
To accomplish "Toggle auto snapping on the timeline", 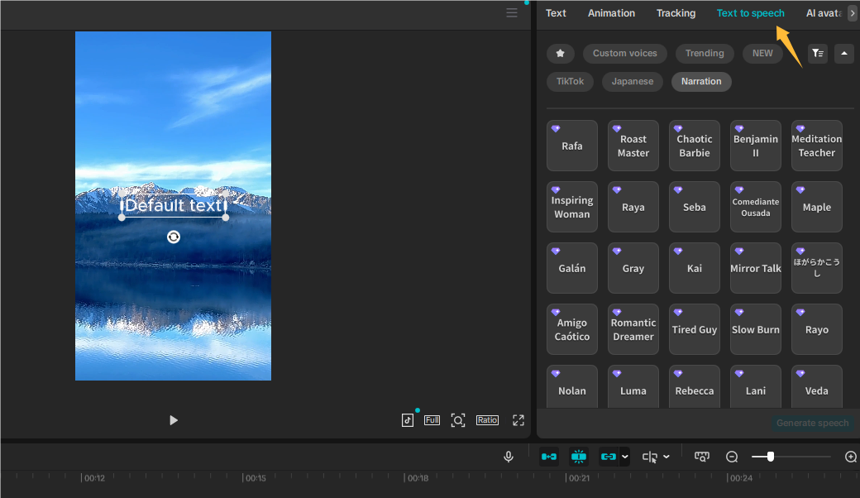I will [579, 457].
